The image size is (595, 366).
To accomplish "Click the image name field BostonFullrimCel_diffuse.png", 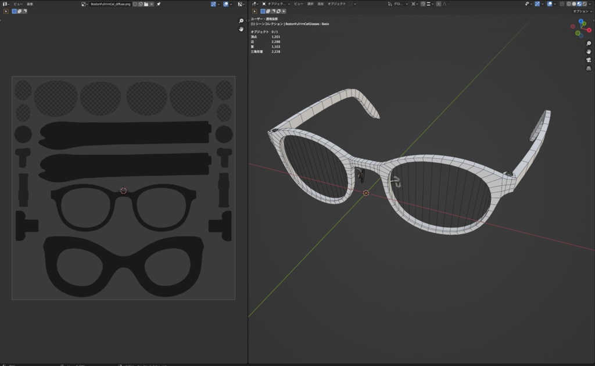I will point(109,4).
